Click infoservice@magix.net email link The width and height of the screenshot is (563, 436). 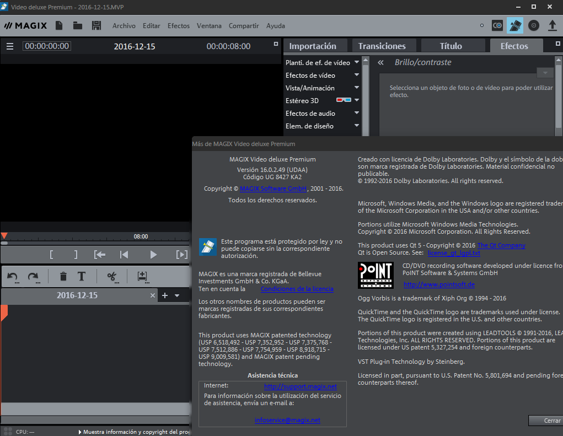click(x=288, y=420)
